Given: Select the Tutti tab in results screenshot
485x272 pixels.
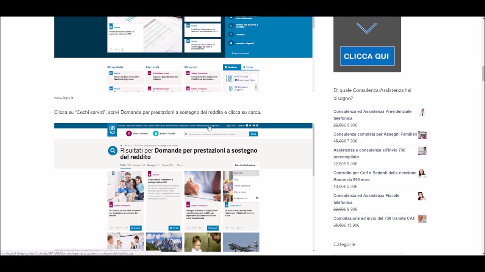Looking at the screenshot, I should 125,165.
